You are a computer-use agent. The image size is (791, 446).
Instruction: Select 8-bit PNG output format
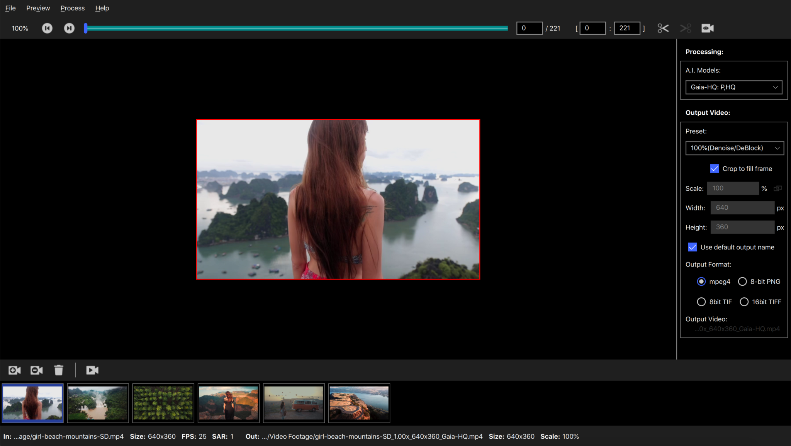[742, 282]
